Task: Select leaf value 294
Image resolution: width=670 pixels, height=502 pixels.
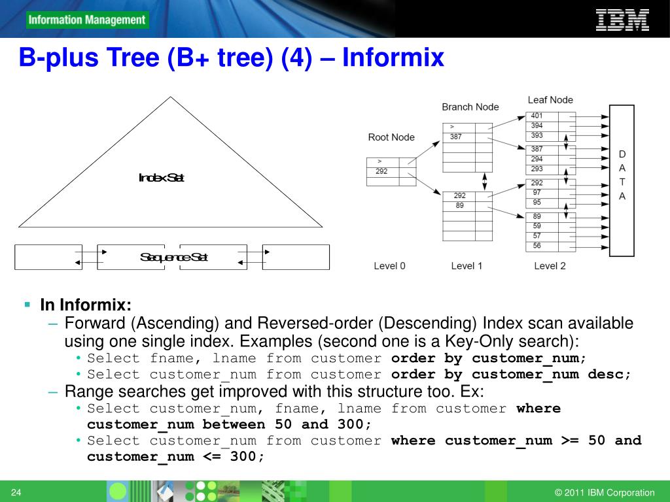Action: [537, 159]
